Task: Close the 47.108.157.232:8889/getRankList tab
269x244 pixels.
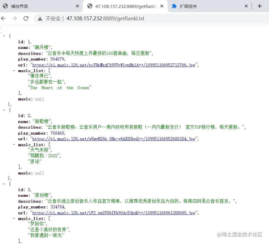Action: point(162,6)
